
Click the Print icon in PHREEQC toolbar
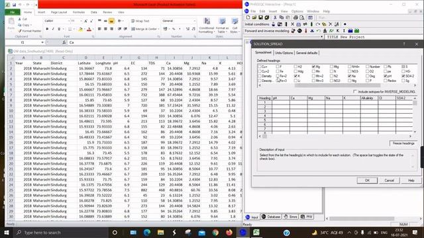[295, 18]
